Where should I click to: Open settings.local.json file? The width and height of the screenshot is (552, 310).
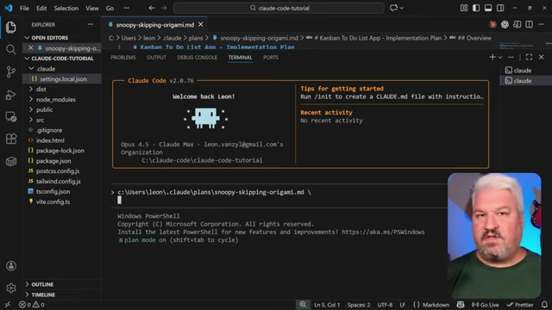pos(62,79)
